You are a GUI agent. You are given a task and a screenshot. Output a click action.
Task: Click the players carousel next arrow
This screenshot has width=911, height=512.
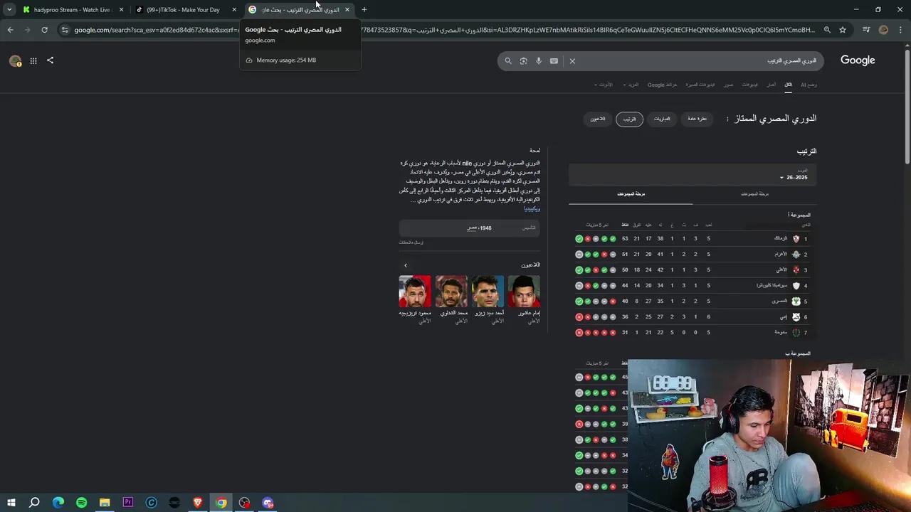[x=406, y=265]
